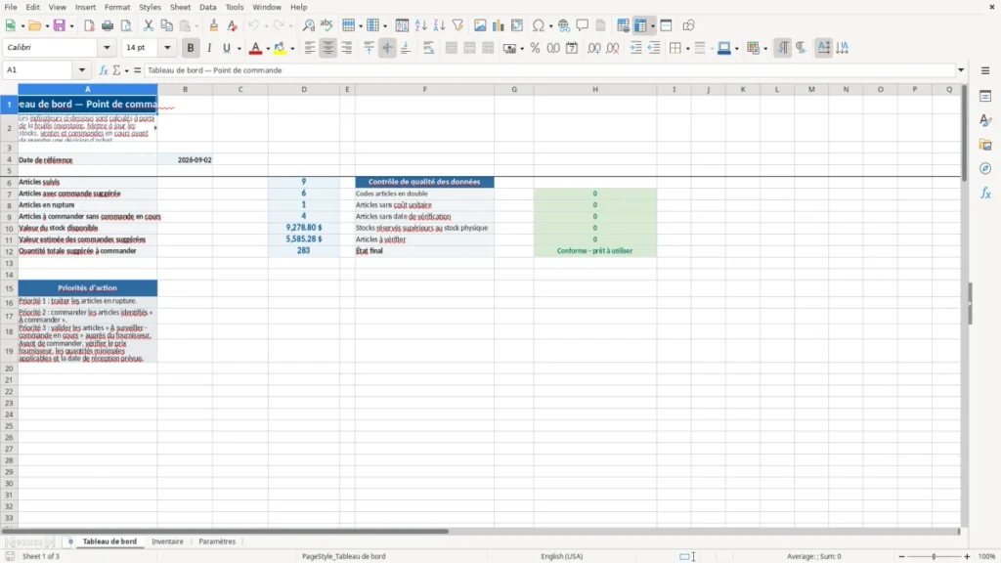1001x563 pixels.
Task: Click the Clone Formatting paintbrush icon
Action: pyautogui.click(x=214, y=25)
